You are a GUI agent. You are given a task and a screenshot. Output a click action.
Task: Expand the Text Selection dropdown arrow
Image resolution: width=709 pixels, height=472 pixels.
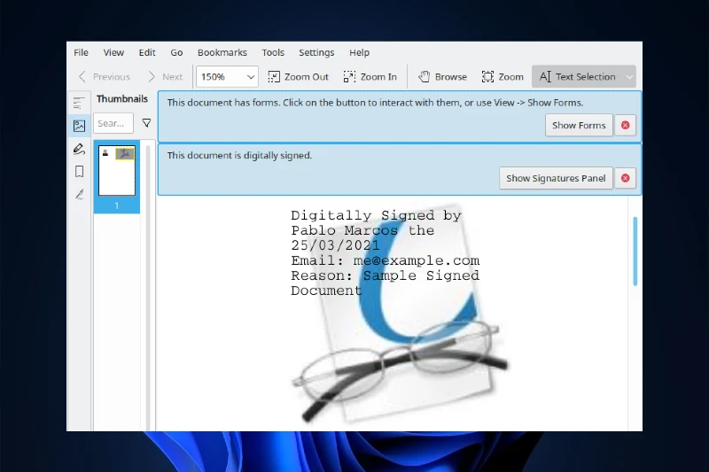(x=629, y=77)
